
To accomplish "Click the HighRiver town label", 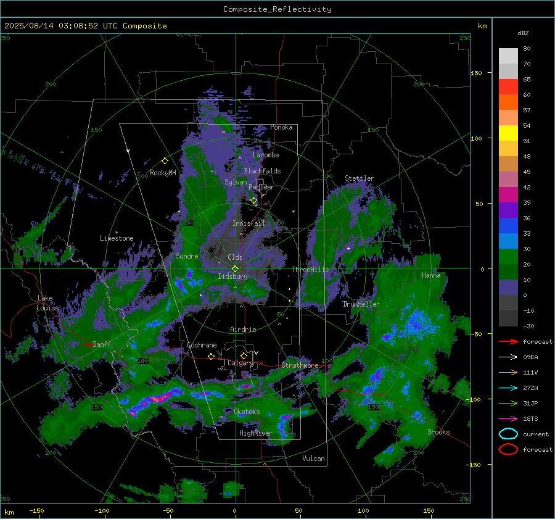I will point(255,433).
